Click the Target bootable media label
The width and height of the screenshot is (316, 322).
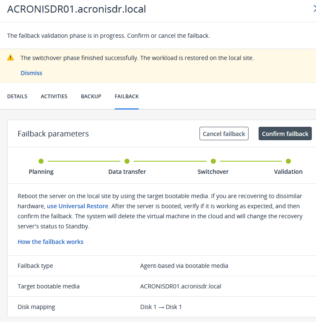pyautogui.click(x=48, y=286)
